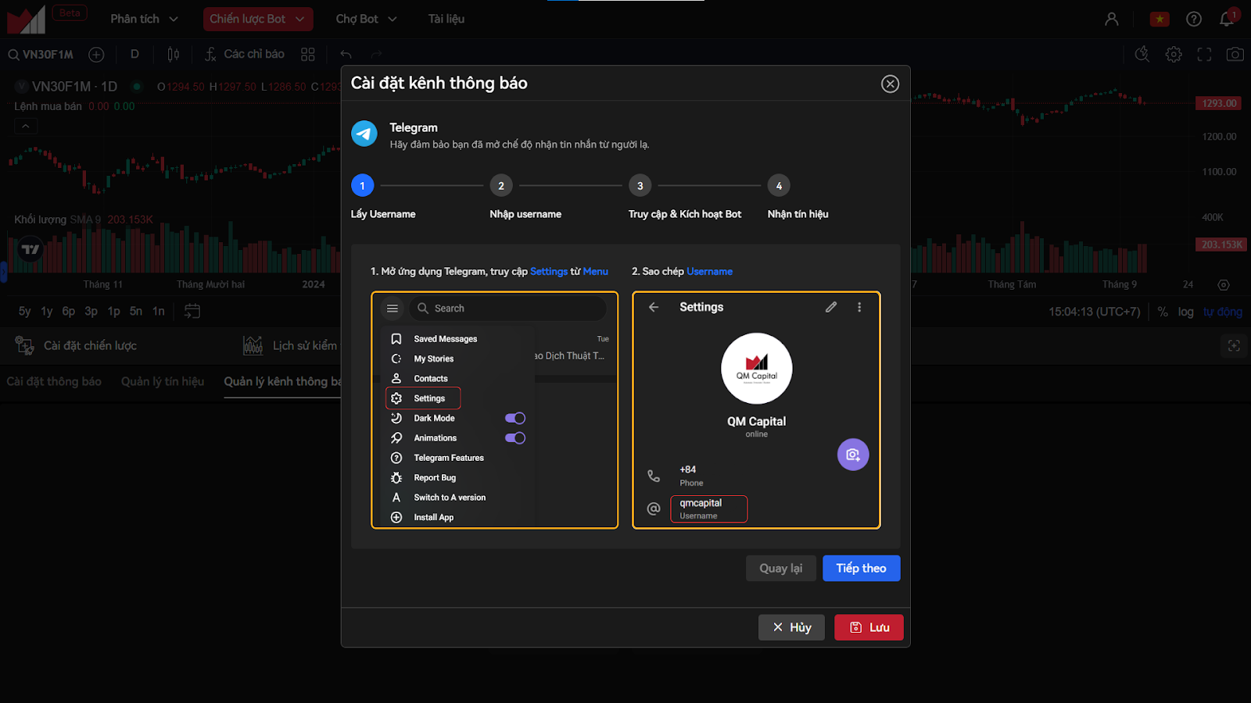The image size is (1251, 703).
Task: Open the notifications bell
Action: [x=1227, y=19]
